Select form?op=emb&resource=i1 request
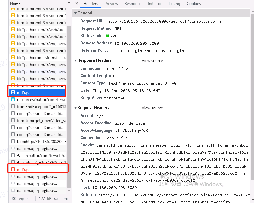 [38, 16]
